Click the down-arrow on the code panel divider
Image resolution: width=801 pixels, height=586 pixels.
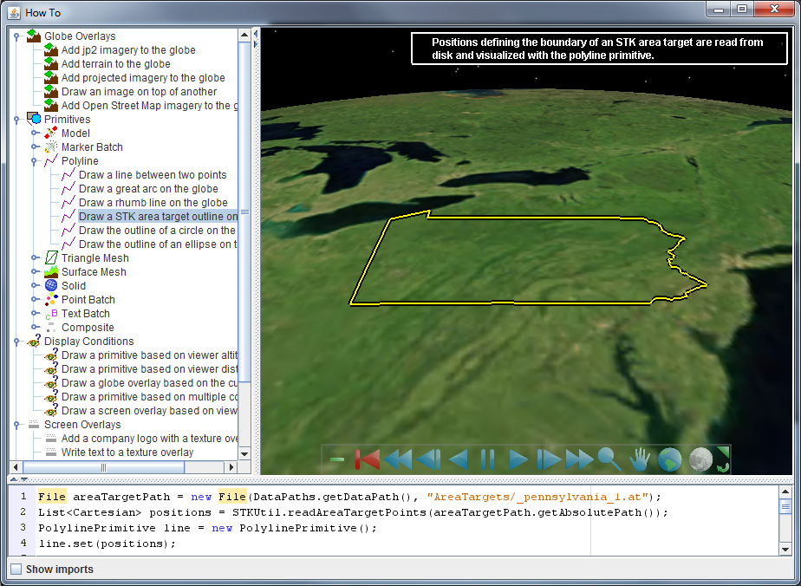pos(24,479)
